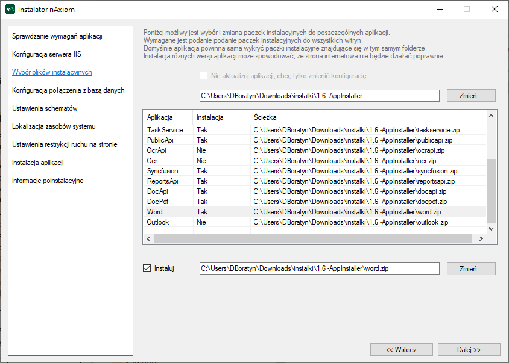Go to Ustawienia schematów step
The width and height of the screenshot is (509, 363).
[x=45, y=108]
